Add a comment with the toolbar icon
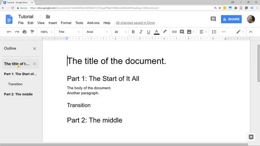 coord(182,32)
